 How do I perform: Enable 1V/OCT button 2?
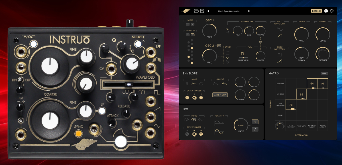coord(192,25)
